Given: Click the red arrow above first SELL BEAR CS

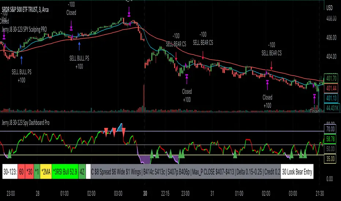Looking at the screenshot, I should click(176, 56).
